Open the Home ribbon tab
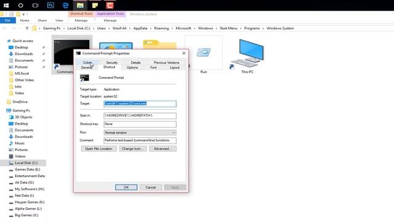 (x=25, y=20)
